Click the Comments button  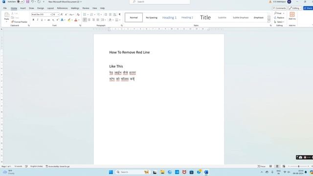click(279, 8)
